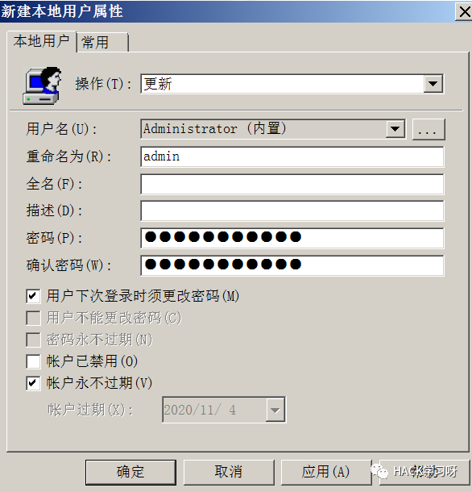472x492 pixels.
Task: Switch to the 常用 tab
Action: tap(102, 42)
